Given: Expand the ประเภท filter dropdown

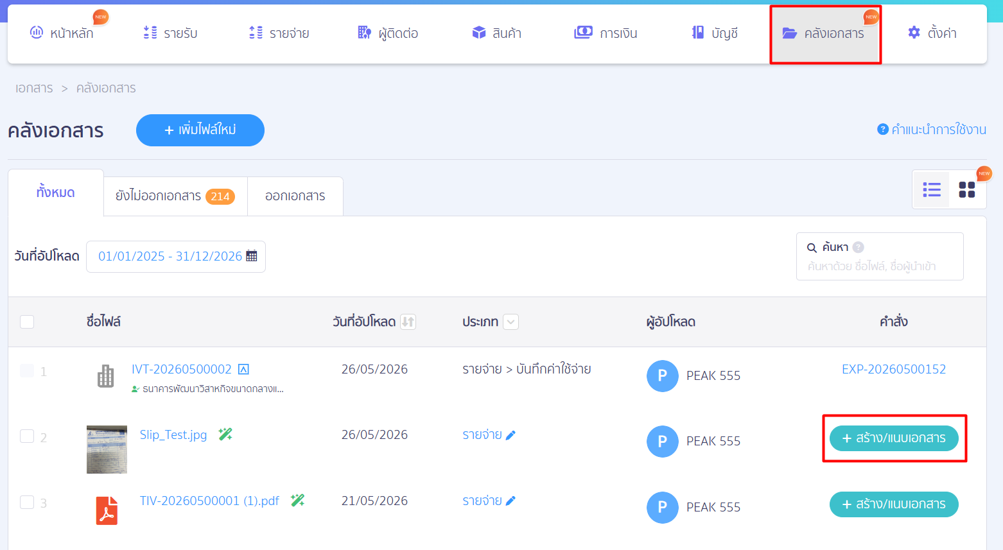Looking at the screenshot, I should (510, 322).
